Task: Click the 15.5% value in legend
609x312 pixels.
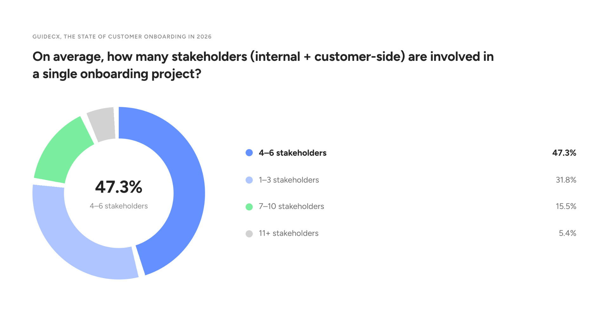Action: click(566, 206)
